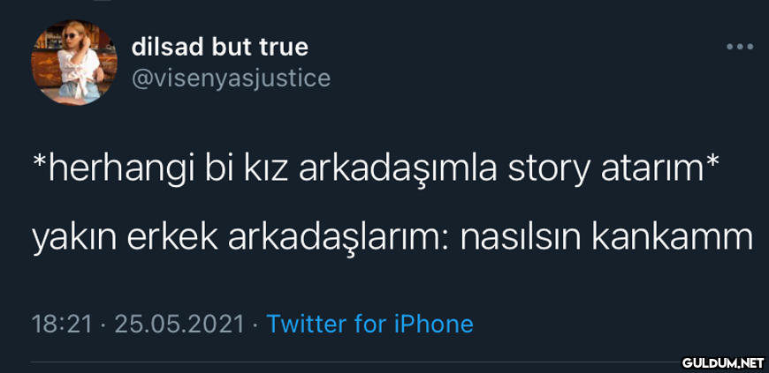769x373 pixels.
Task: Click the 18:21 timestamp
Action: tap(62, 324)
